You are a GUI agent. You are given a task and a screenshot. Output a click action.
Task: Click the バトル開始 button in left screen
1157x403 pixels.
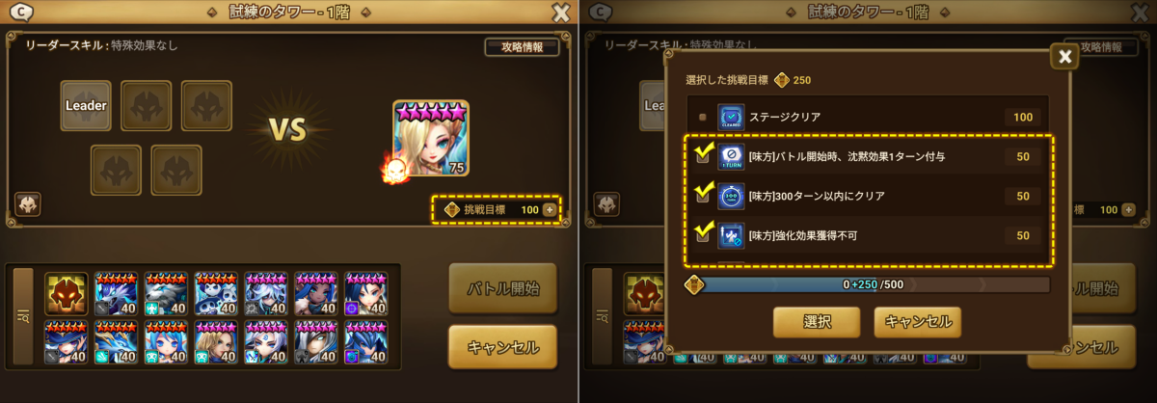click(x=502, y=288)
